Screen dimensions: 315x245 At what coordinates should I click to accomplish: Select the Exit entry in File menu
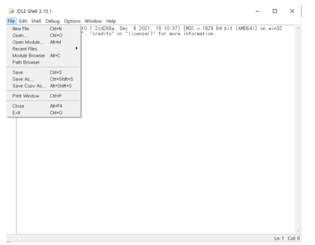tap(43, 113)
